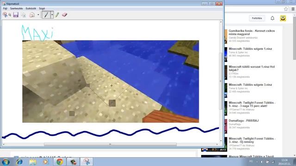296x166 pixels.
Task: Click the Feltöltés button in the browser
Action: (257, 18)
